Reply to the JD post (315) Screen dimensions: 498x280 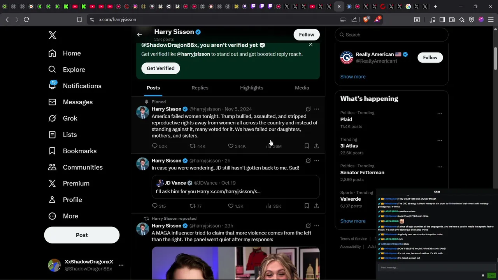pos(159,206)
